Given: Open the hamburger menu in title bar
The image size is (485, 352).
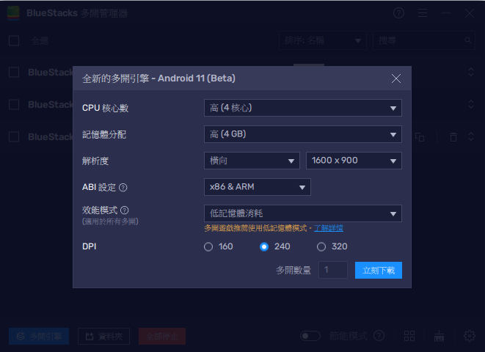Looking at the screenshot, I should 423,13.
